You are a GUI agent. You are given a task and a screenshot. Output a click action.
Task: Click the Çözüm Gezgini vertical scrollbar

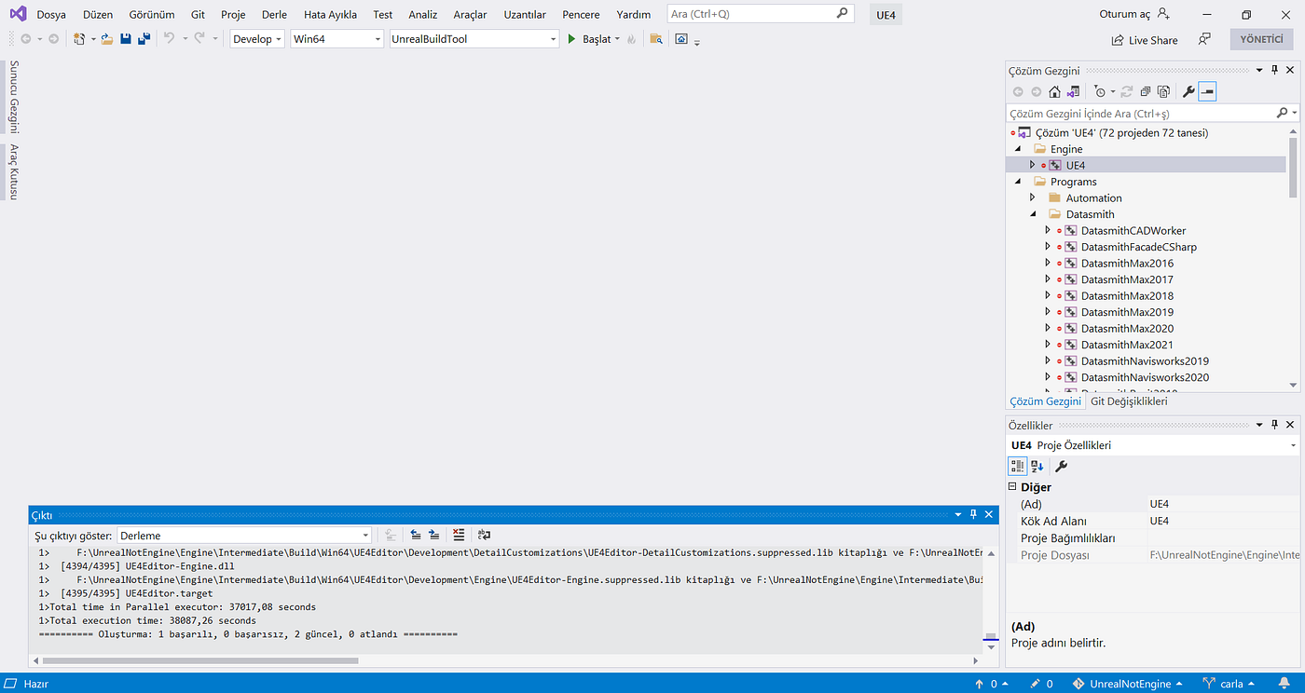(1293, 168)
